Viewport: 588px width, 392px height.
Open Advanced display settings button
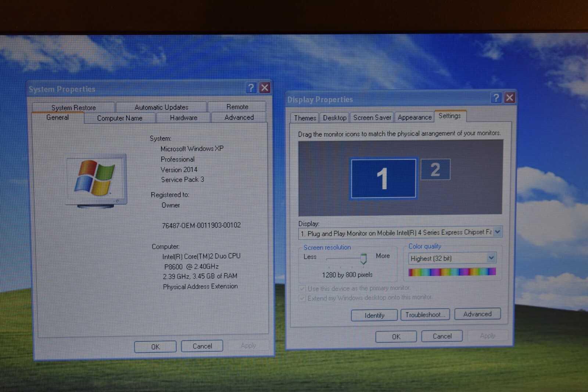click(477, 314)
